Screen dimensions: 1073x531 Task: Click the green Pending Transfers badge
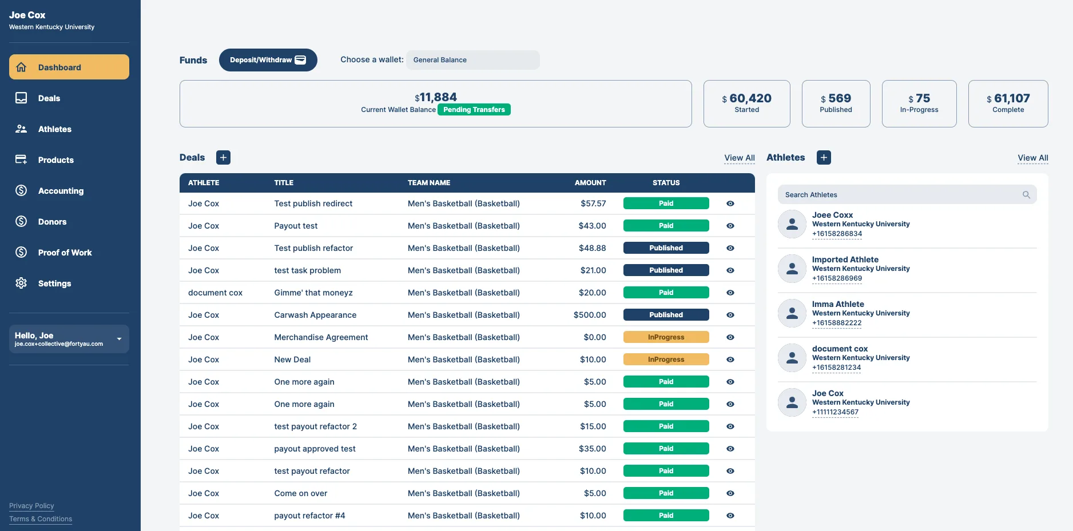pos(474,110)
